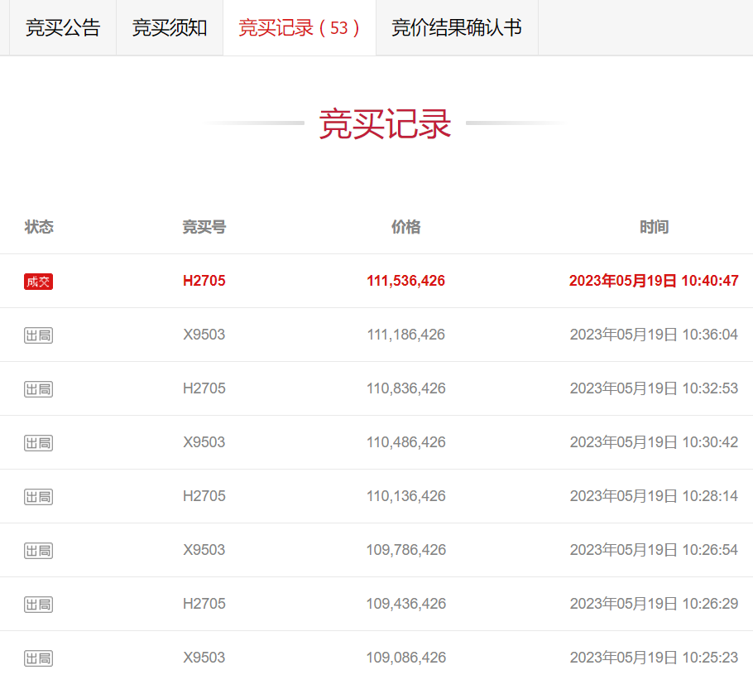Sort by the 时间 column header
Image resolution: width=753 pixels, height=675 pixels.
point(655,227)
